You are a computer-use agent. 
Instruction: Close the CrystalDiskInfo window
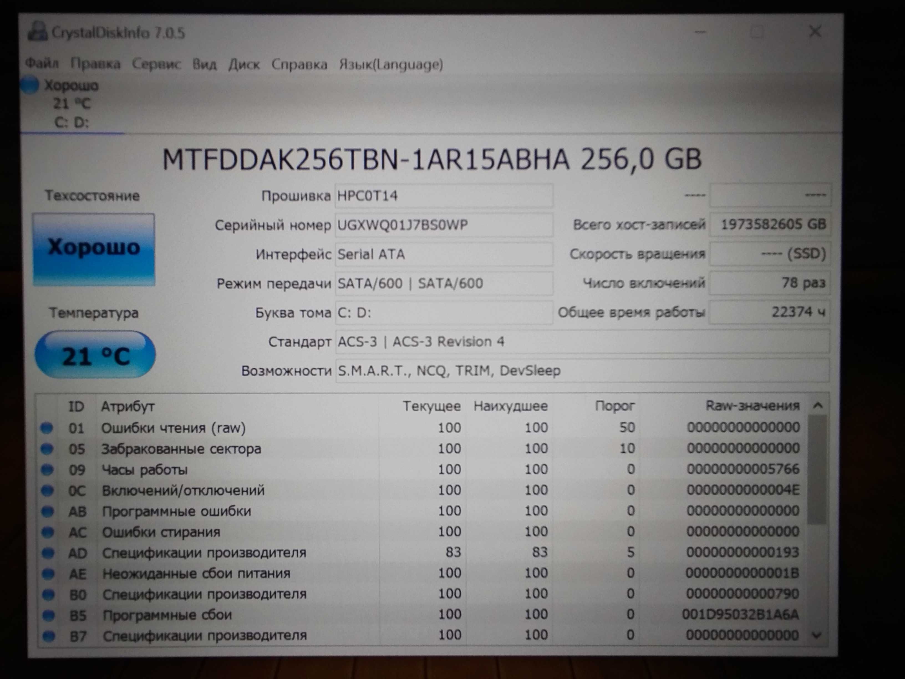815,32
